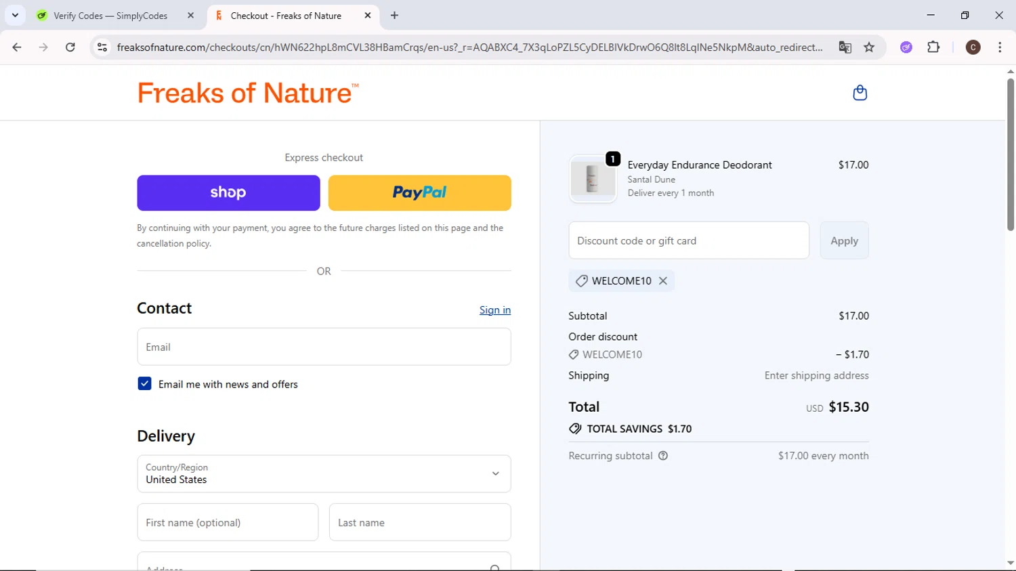Open the translate page icon
Viewport: 1016px width, 571px height.
tap(845, 47)
